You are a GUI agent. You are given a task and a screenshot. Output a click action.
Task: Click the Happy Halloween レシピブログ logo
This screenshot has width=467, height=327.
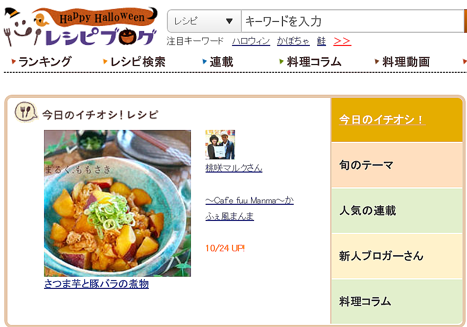click(80, 27)
